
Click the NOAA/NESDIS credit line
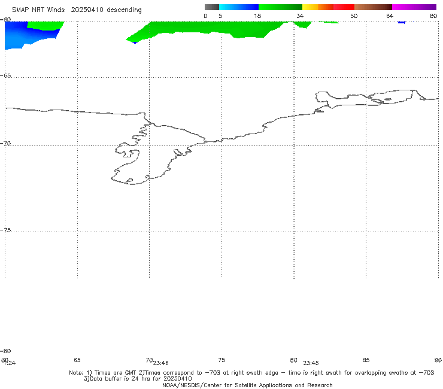(247, 385)
